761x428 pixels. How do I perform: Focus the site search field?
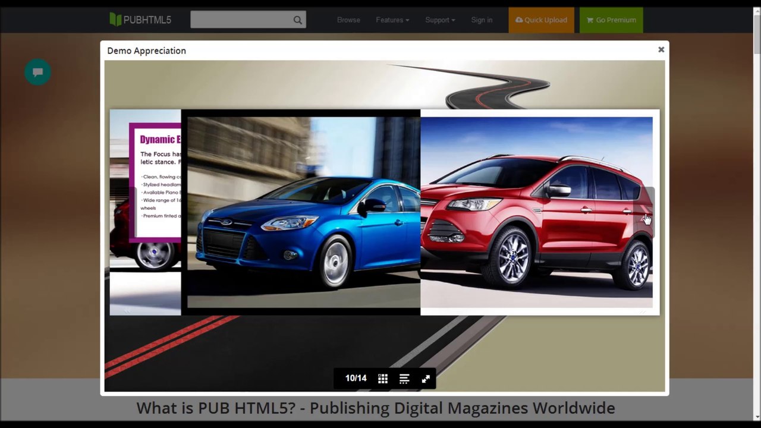(248, 20)
